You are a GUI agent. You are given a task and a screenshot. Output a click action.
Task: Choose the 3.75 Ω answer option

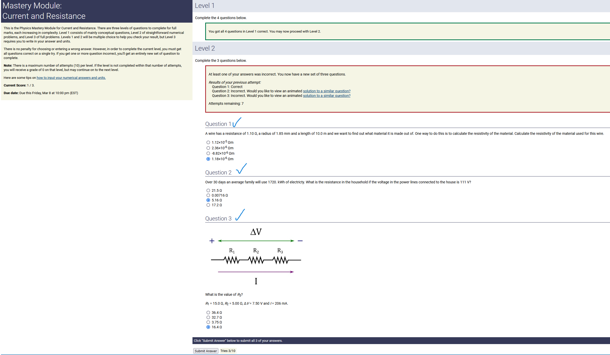[208, 322]
